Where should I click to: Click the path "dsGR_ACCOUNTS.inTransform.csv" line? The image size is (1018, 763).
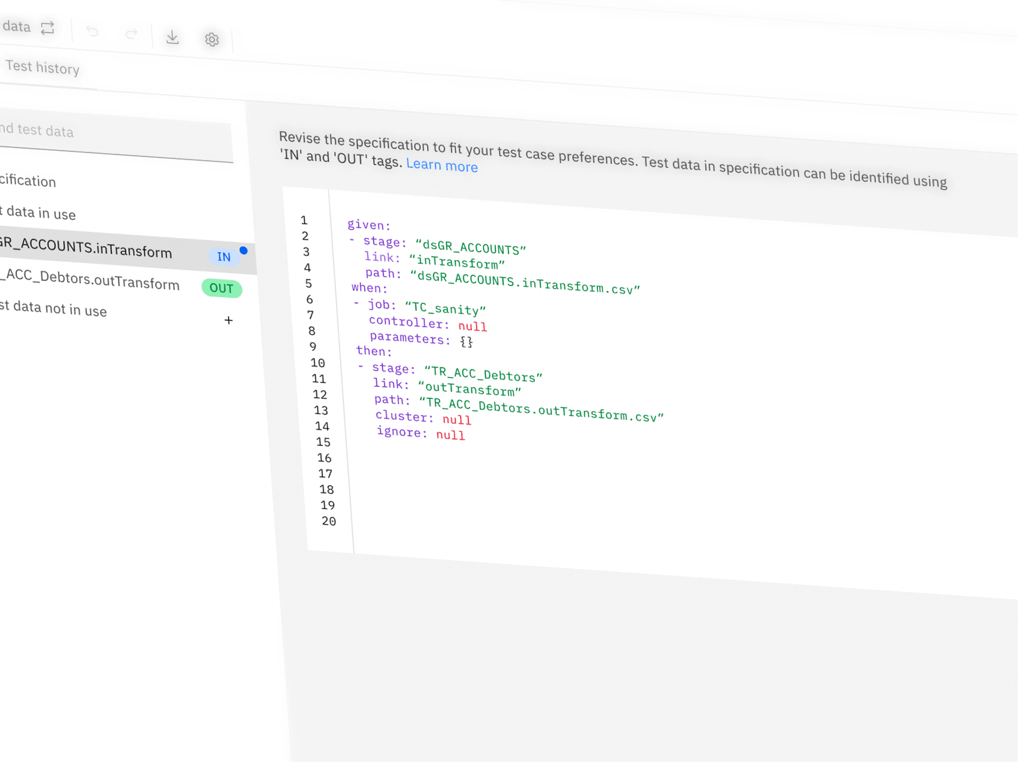coord(502,280)
